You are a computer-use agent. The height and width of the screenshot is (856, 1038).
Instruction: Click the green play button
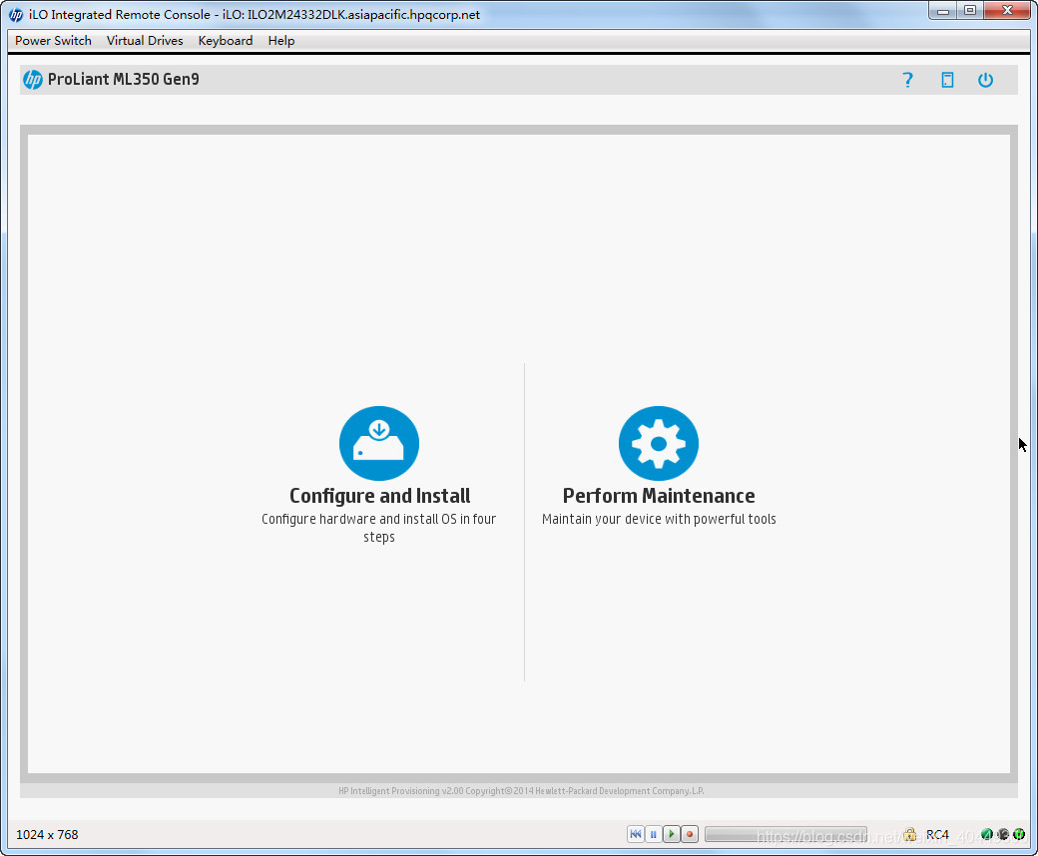pyautogui.click(x=672, y=834)
